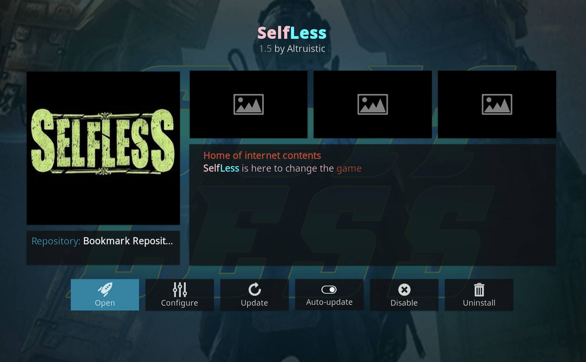The width and height of the screenshot is (586, 362).
Task: Click the circular arrow Update icon
Action: tap(254, 289)
